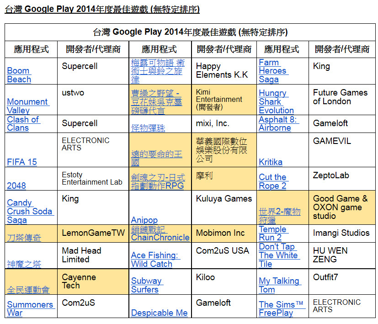The image size is (378, 324).
Task: Follow the Clash of Clans link
Action: [x=23, y=123]
